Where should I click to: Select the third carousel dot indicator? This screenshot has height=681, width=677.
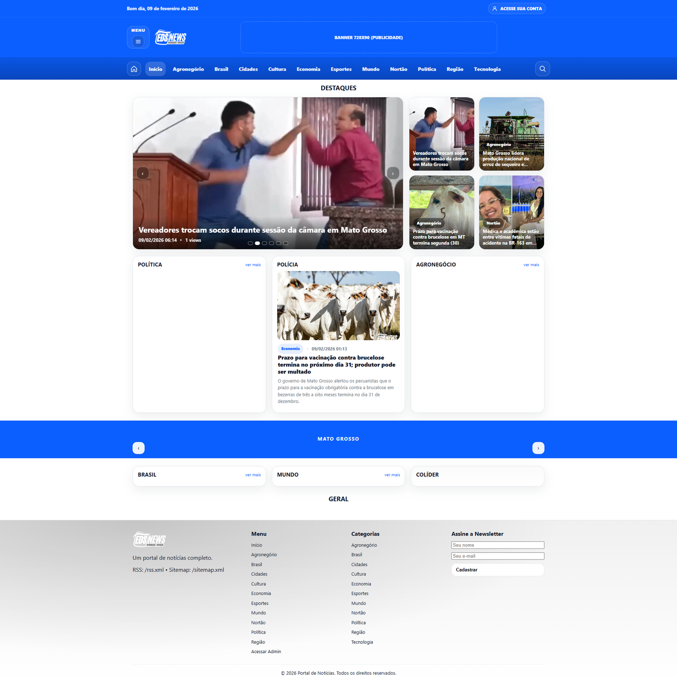[x=264, y=243]
